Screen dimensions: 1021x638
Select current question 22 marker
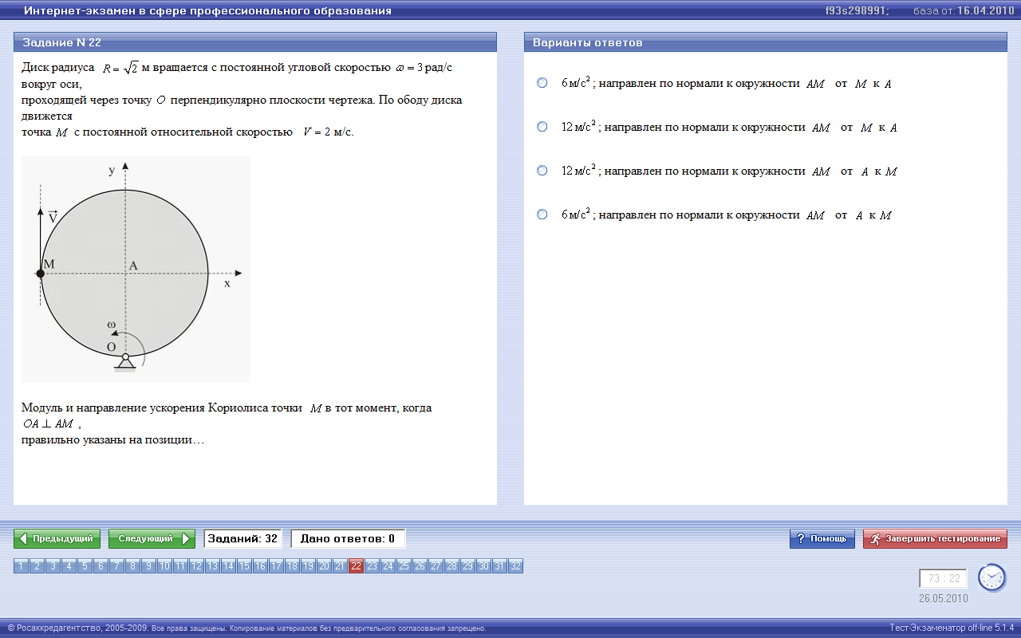357,566
